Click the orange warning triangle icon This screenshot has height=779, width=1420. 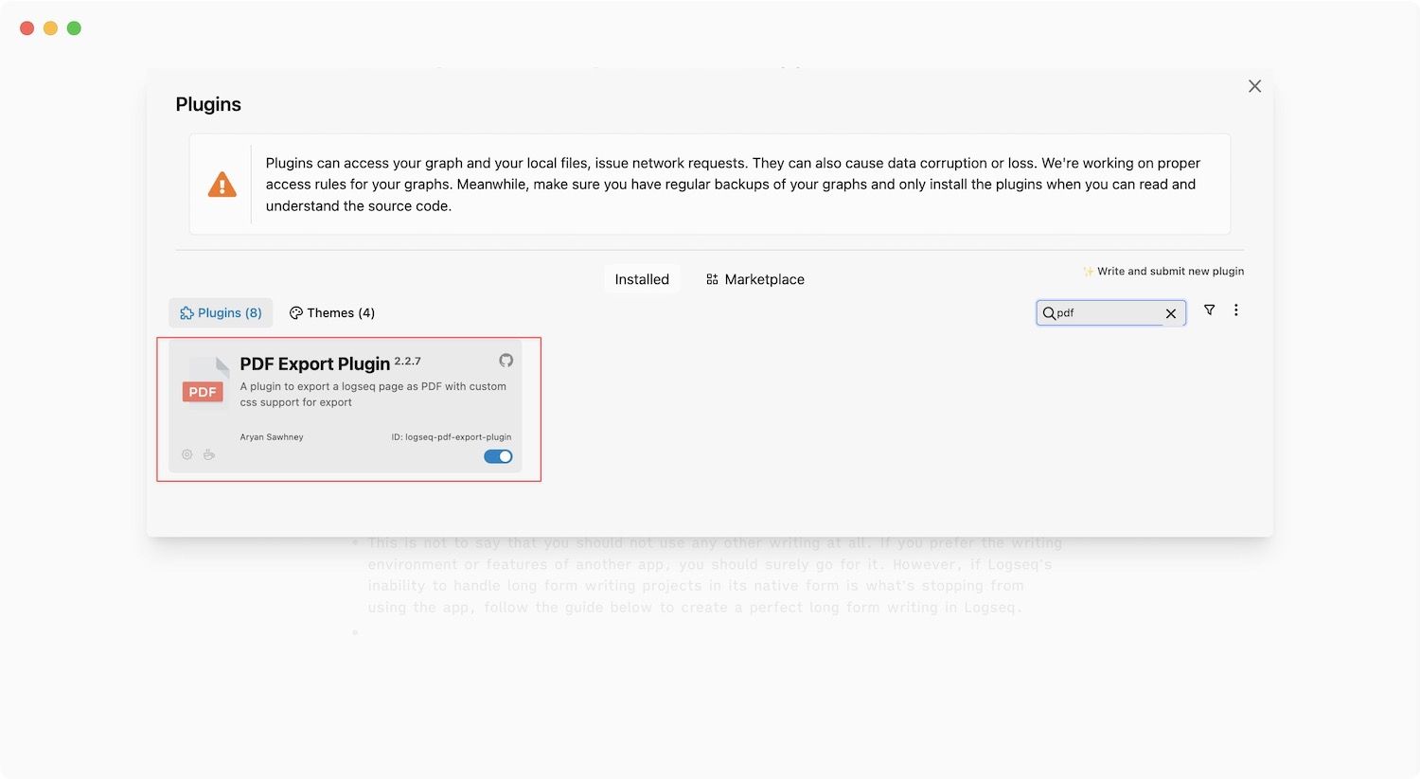point(222,185)
